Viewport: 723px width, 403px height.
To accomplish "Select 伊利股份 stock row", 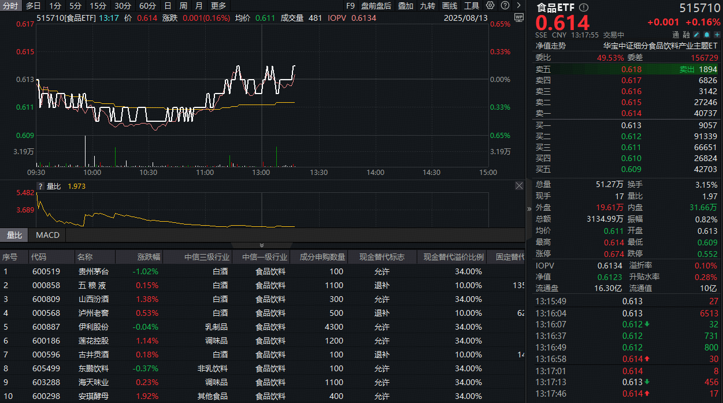I will click(263, 327).
